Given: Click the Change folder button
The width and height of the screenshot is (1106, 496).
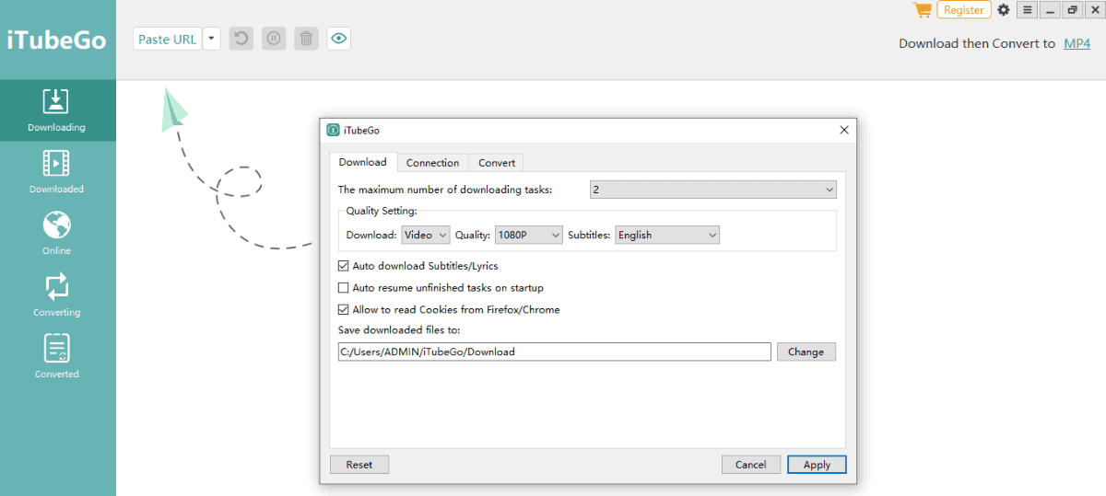Looking at the screenshot, I should click(x=806, y=352).
